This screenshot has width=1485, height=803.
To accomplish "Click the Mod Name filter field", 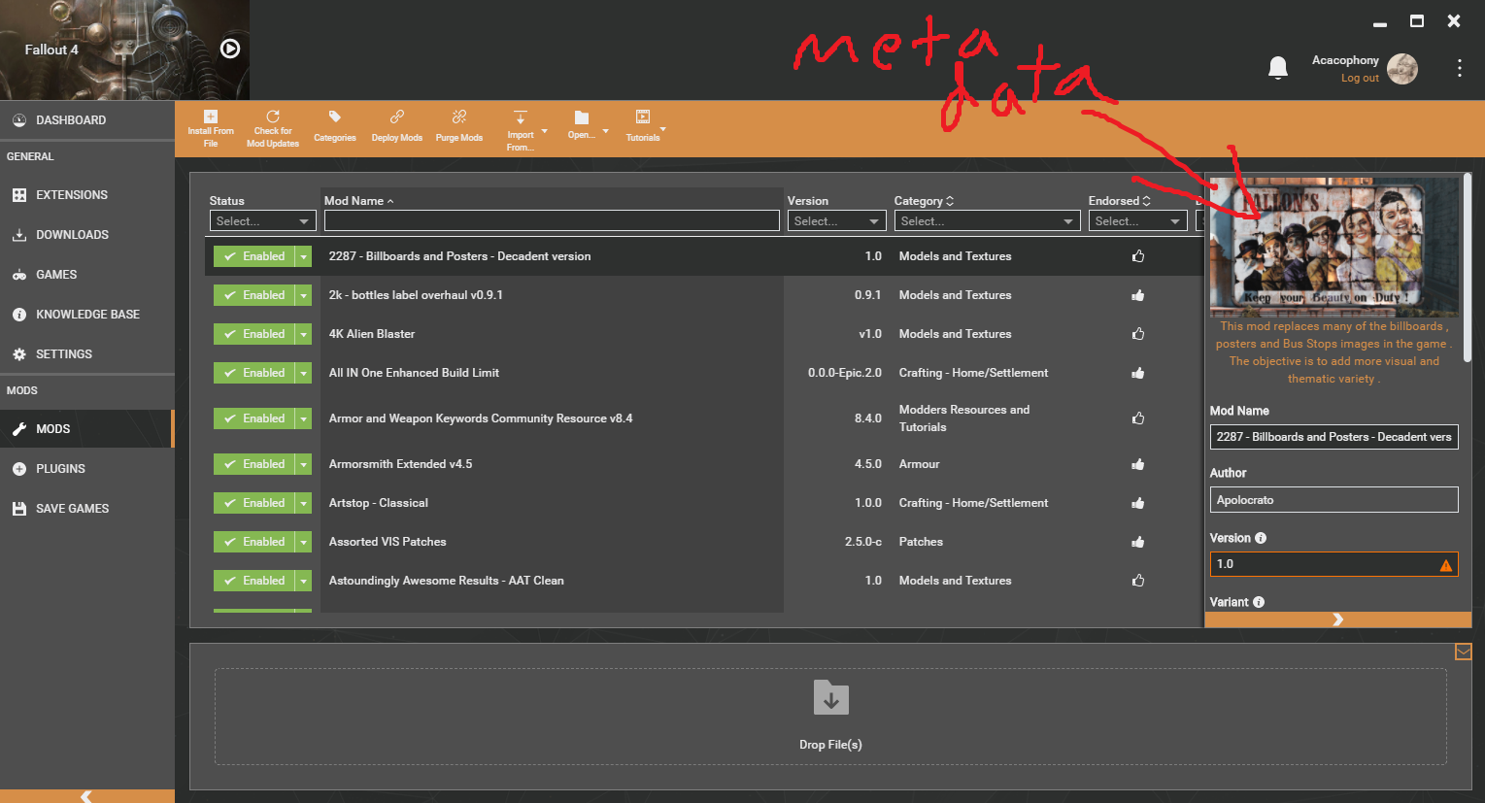I will [x=552, y=221].
